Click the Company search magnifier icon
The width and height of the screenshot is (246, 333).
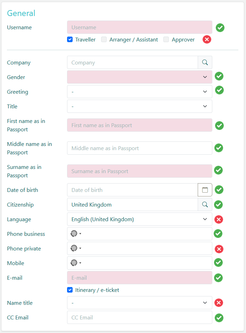coord(205,63)
